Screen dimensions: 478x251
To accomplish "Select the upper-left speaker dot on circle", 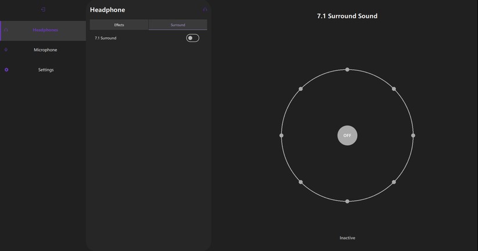I will click(301, 89).
